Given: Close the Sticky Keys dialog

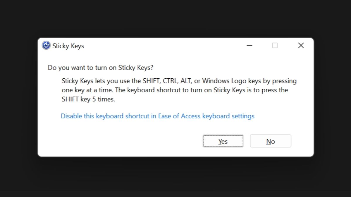Looking at the screenshot, I should point(301,46).
